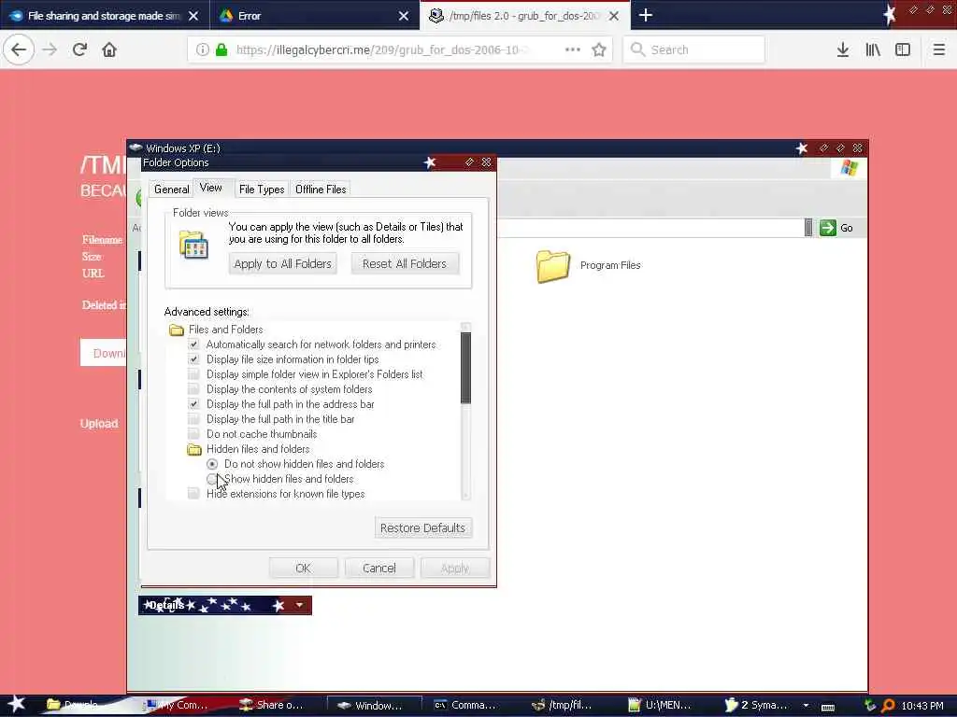Screen dimensions: 957x717
Task: Go back with the browser back arrow
Action: pos(19,49)
